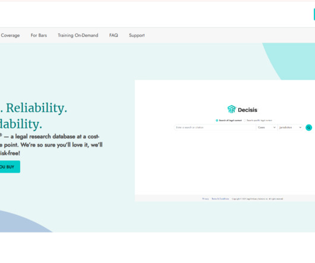Click the Cases dropdown chevron arrow
The width and height of the screenshot is (315, 263).
(274, 127)
